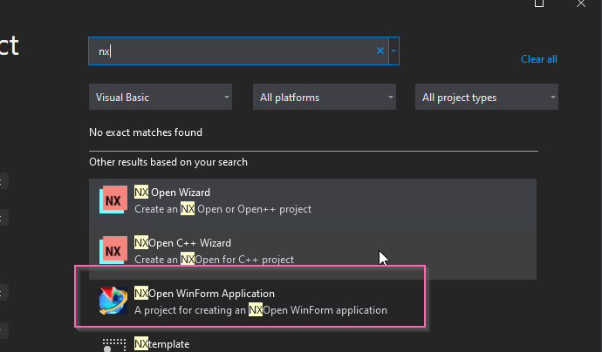Open the Visual Basic language dropdown
Screen dimensions: 602x352
161,97
